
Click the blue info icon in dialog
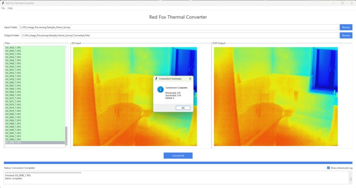(160, 89)
